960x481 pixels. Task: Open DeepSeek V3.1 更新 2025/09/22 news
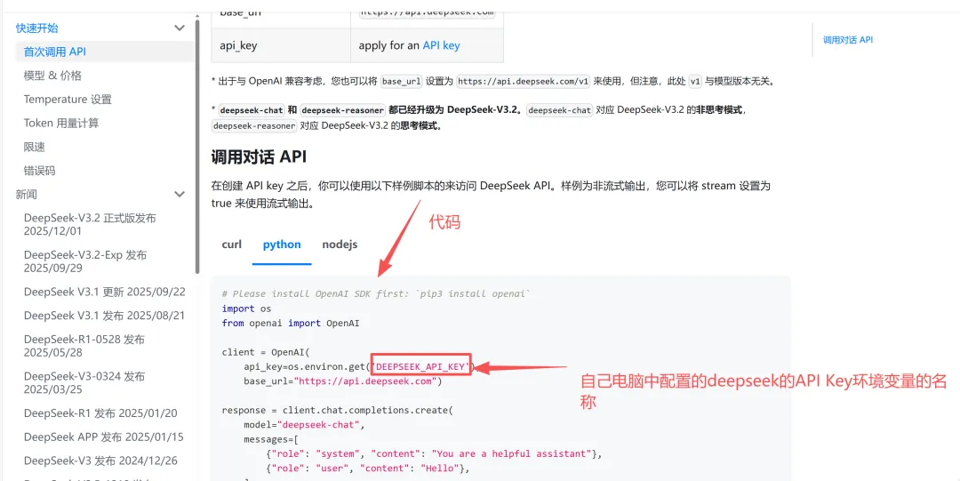[x=105, y=292]
